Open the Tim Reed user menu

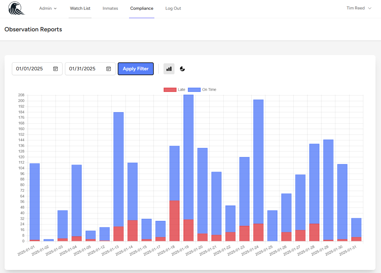[x=359, y=8]
